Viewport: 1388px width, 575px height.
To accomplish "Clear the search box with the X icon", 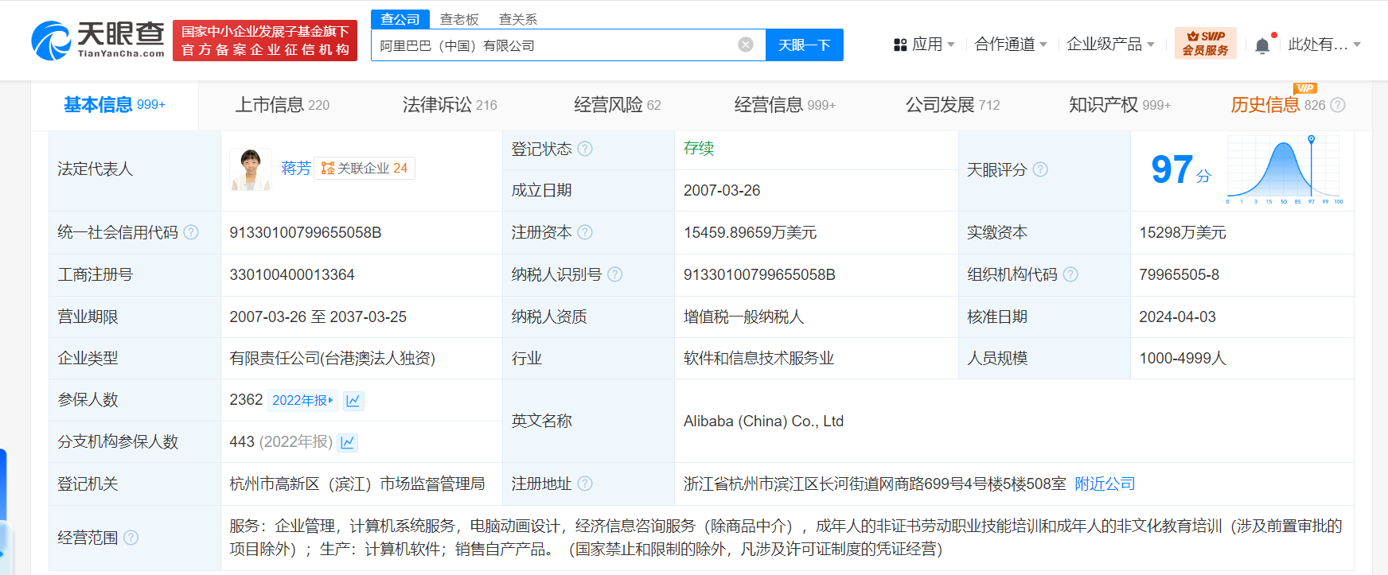I will pos(746,45).
